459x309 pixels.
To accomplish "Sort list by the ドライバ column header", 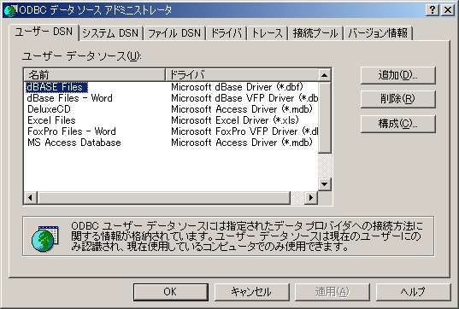I will pyautogui.click(x=242, y=75).
